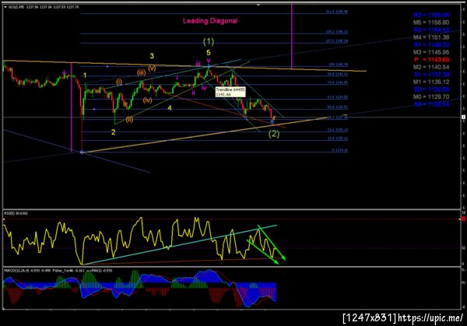This screenshot has width=467, height=326.
Task: Select the orange '(i)' subwave label
Action: pos(119,82)
